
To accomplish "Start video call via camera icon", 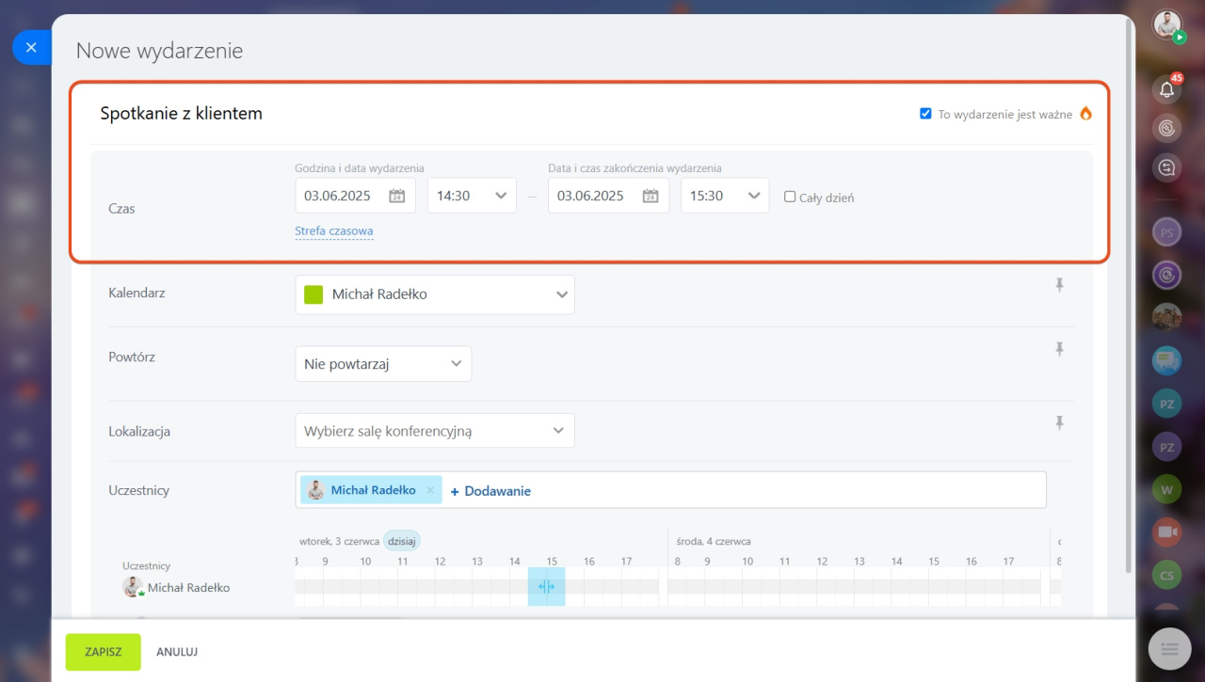I will (x=1167, y=531).
